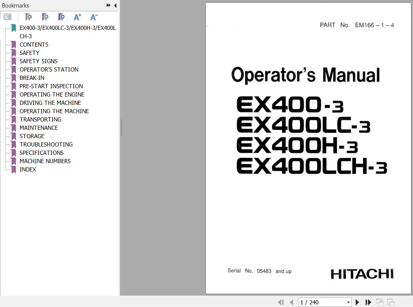
Task: Click the PART No. EM166-1-4 text
Action: [357, 25]
